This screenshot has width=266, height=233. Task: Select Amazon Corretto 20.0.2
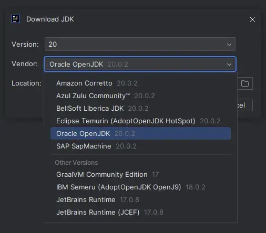click(140, 83)
